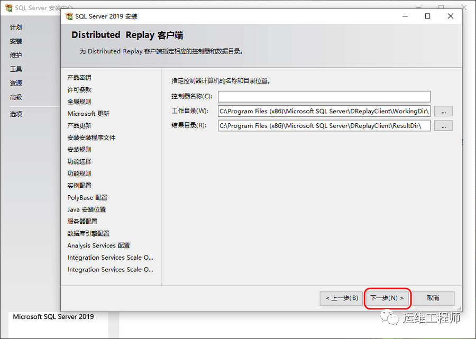This screenshot has height=339, width=476.
Task: Minimize the SQL Server 2019 安装 window
Action: pyautogui.click(x=405, y=16)
